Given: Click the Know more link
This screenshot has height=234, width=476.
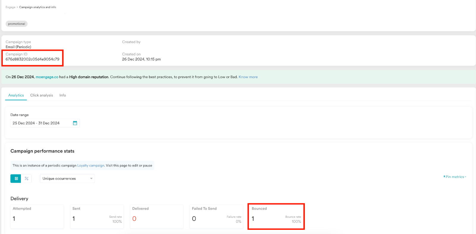Looking at the screenshot, I should click(x=248, y=77).
